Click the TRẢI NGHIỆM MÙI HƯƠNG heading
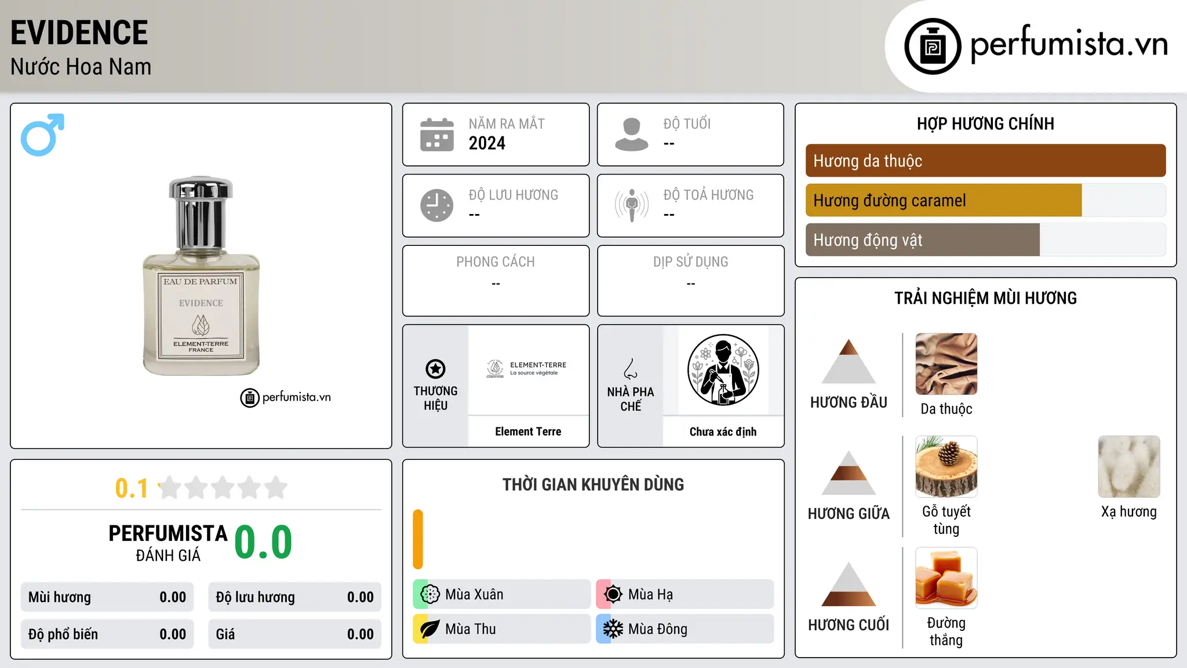The height and width of the screenshot is (668, 1187). click(x=985, y=298)
